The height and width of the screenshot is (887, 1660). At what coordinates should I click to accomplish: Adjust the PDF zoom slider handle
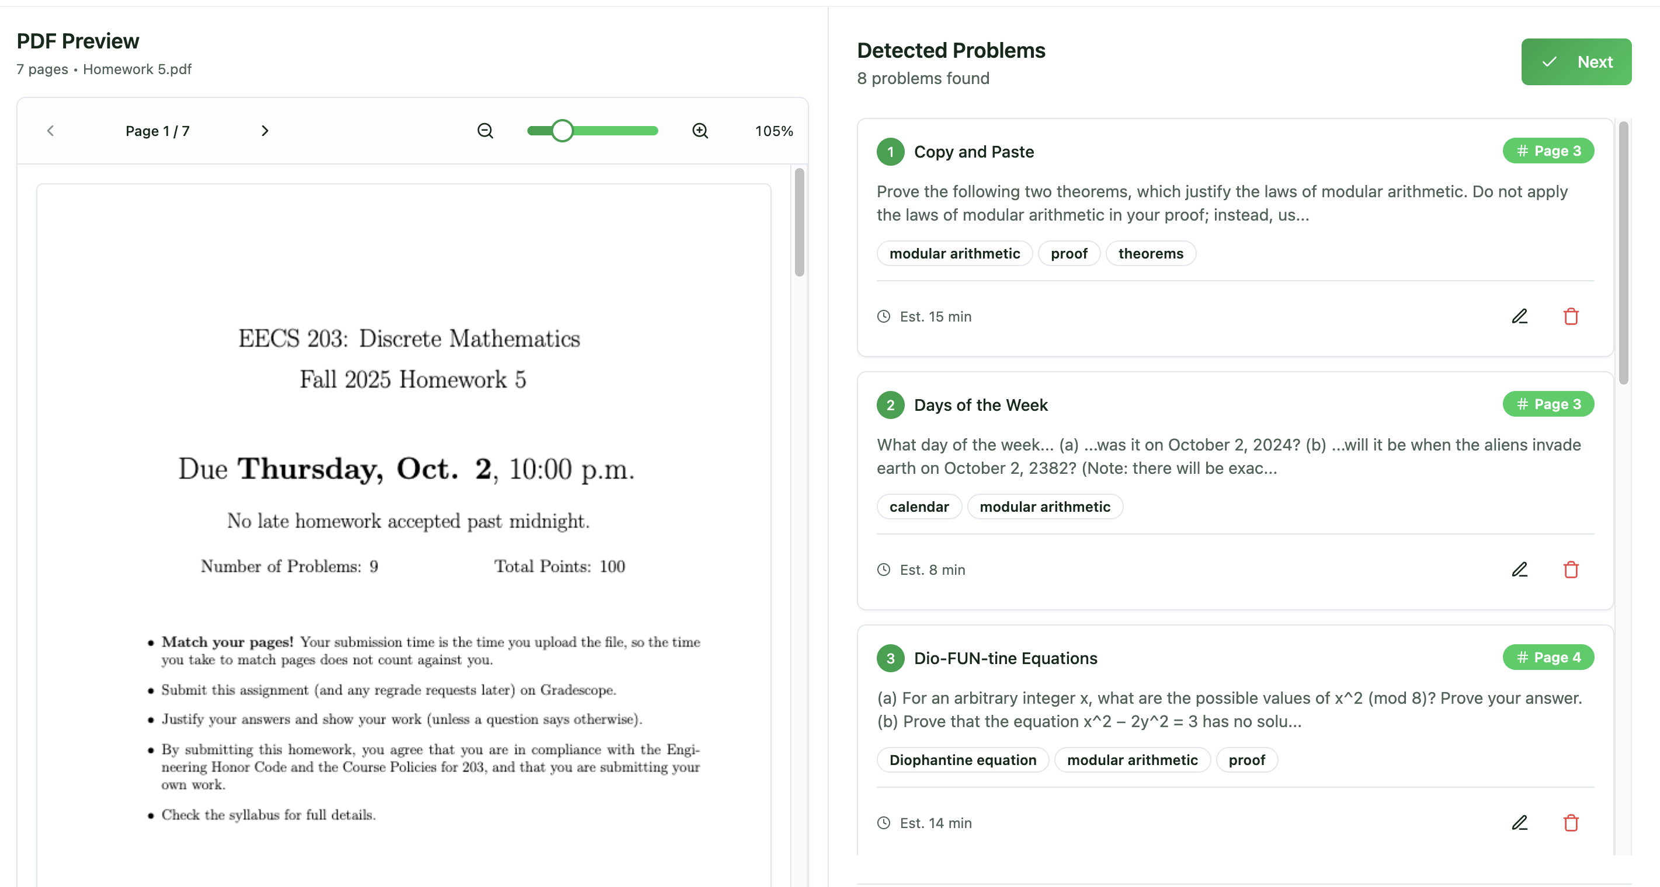pyautogui.click(x=562, y=131)
